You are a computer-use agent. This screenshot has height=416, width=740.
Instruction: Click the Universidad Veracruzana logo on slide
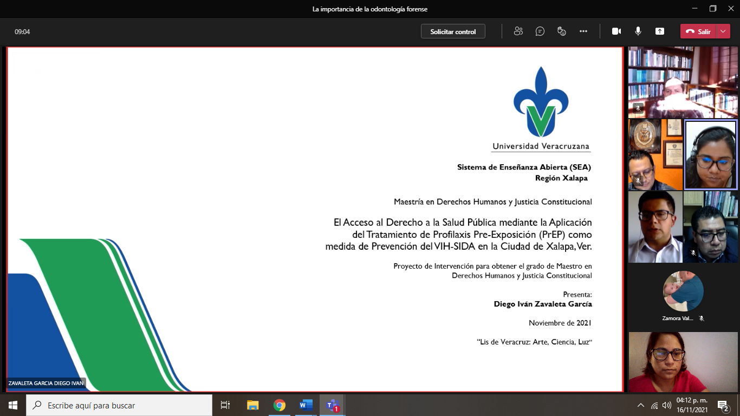(x=541, y=108)
